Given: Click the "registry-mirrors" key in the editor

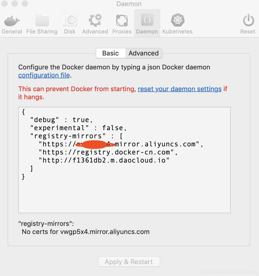Looking at the screenshot, I should (68, 136).
